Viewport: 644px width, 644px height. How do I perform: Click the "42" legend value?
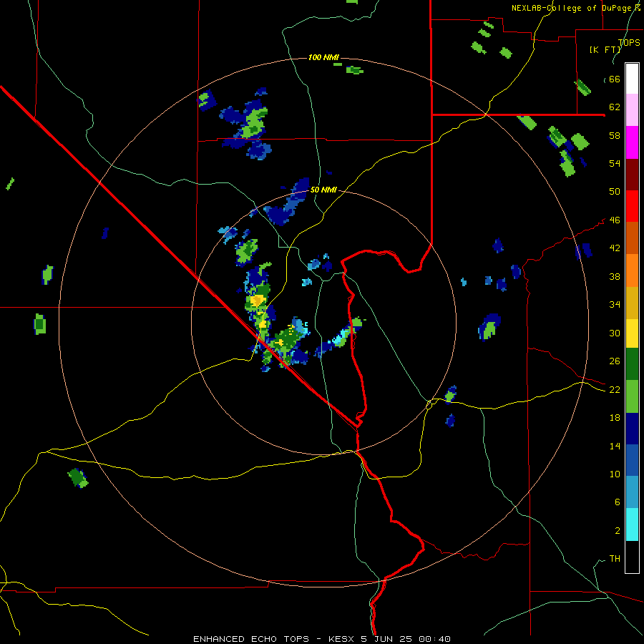(615, 248)
